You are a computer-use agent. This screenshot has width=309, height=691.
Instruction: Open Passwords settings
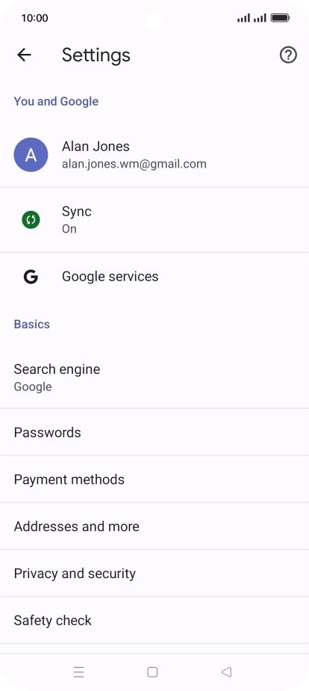click(154, 432)
